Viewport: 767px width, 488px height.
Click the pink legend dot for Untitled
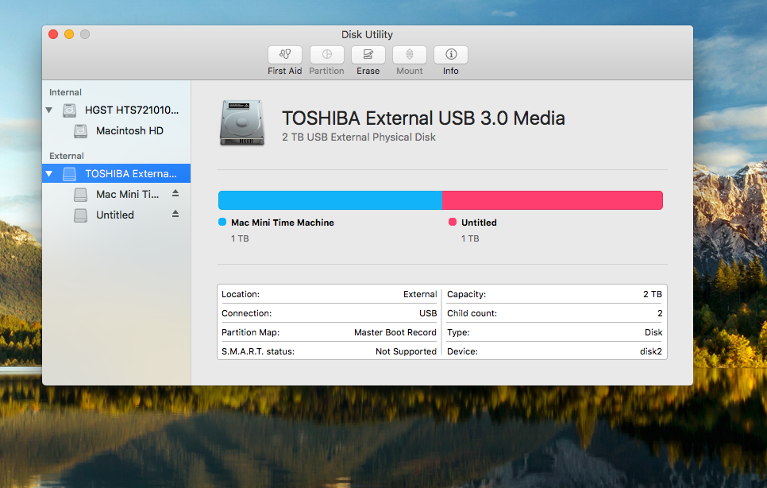[453, 223]
